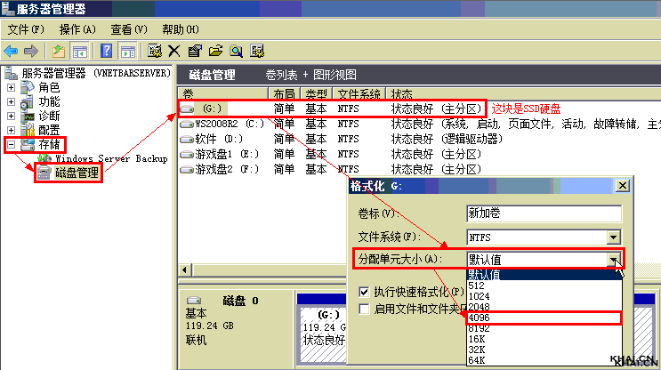Select 磁盘管理 in the tree
The height and width of the screenshot is (370, 661).
77,173
